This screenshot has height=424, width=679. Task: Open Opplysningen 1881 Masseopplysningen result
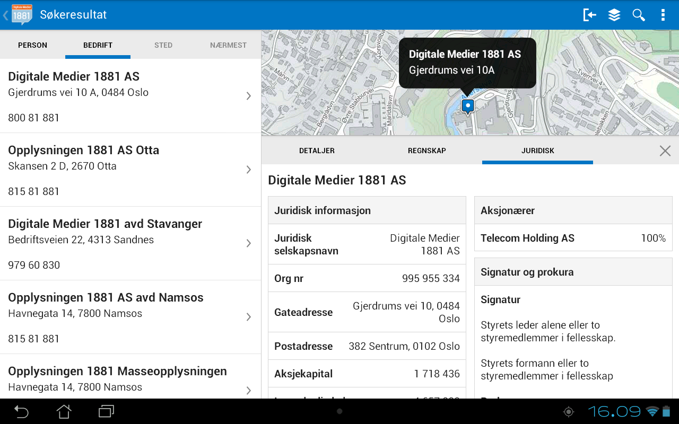[130, 376]
